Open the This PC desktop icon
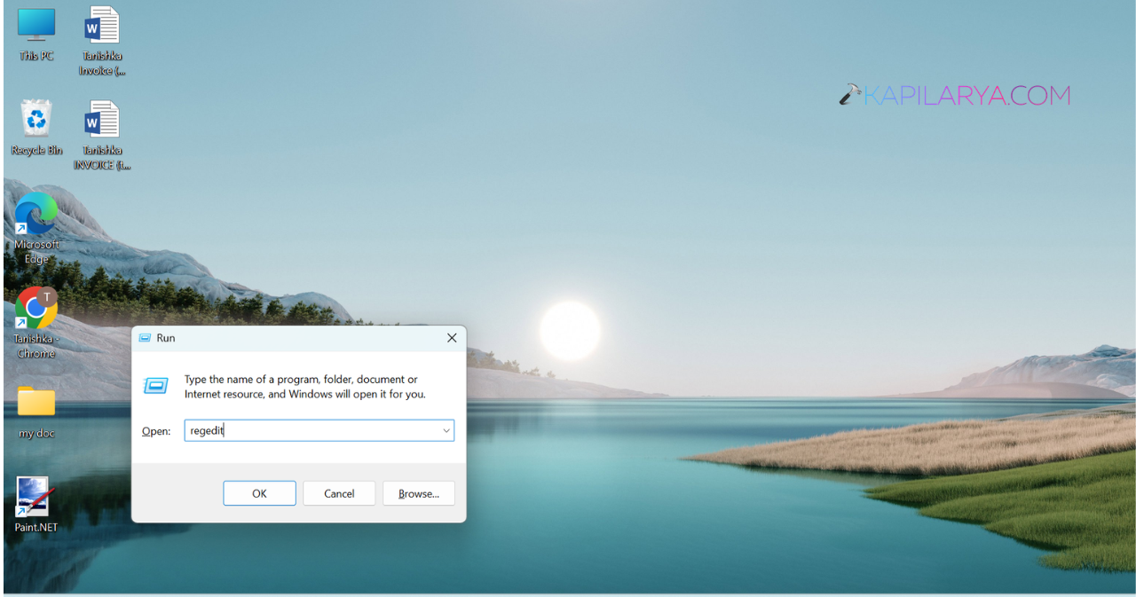 pos(36,34)
